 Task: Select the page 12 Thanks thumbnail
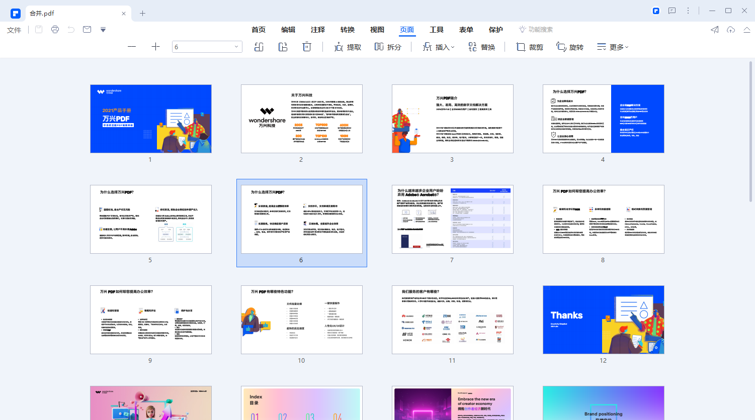604,320
